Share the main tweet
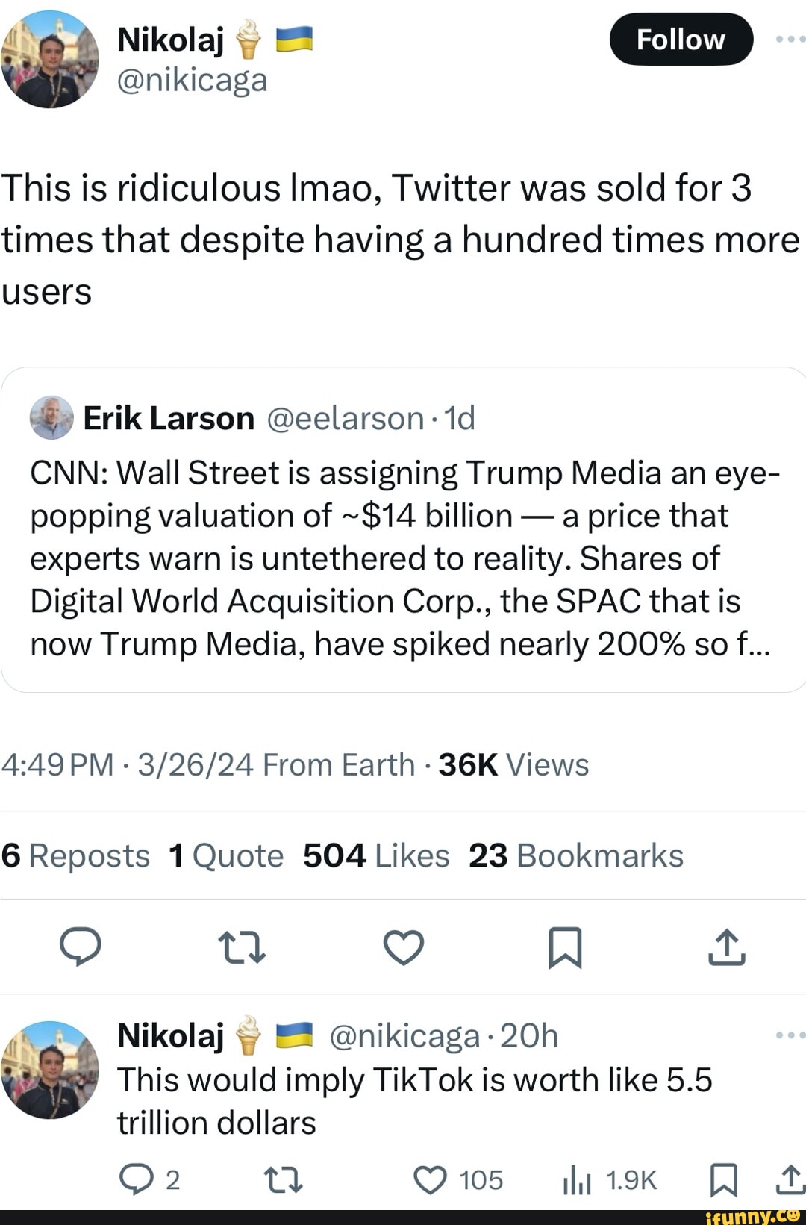This screenshot has width=806, height=1225. (726, 947)
